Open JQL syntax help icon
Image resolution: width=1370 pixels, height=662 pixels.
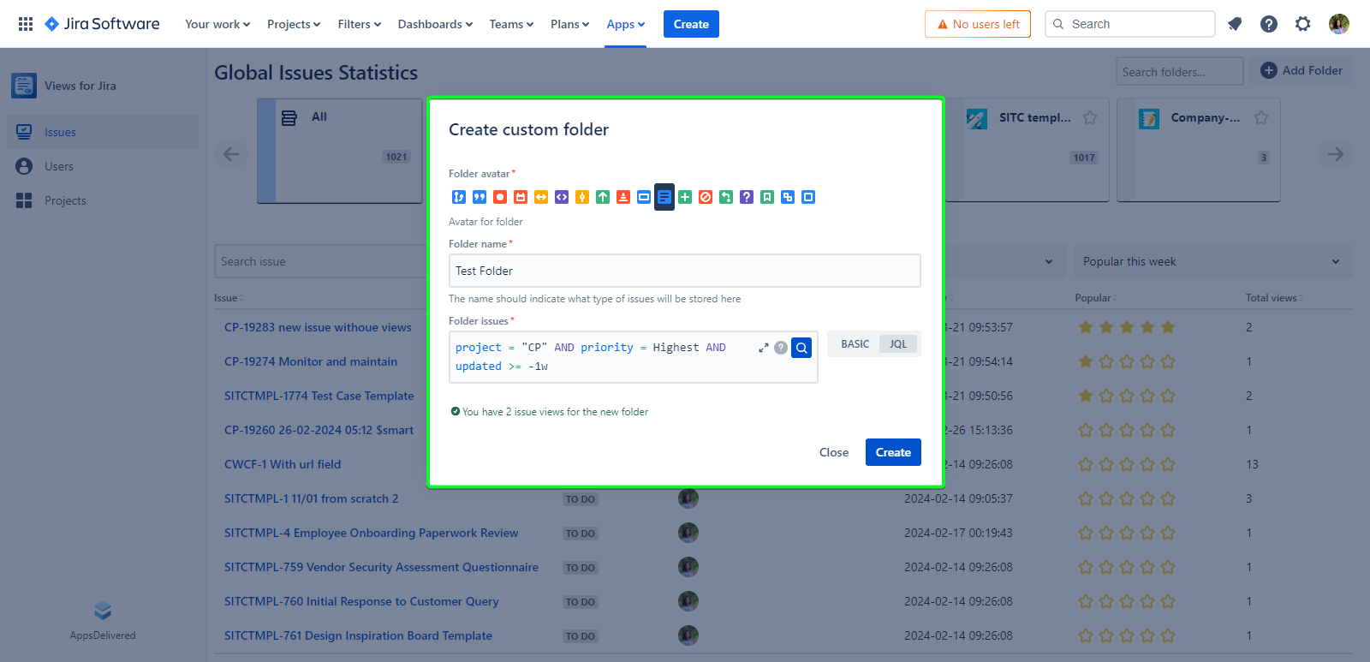click(781, 348)
